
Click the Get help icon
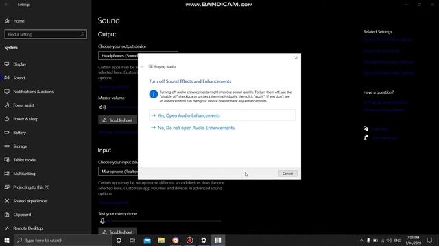click(x=366, y=129)
